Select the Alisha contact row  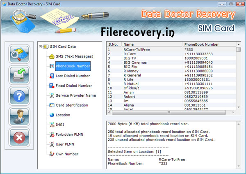pos(171,105)
